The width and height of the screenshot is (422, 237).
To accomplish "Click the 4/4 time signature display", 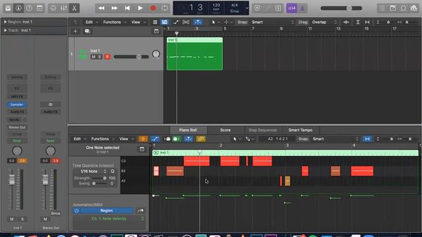I will (x=235, y=5).
